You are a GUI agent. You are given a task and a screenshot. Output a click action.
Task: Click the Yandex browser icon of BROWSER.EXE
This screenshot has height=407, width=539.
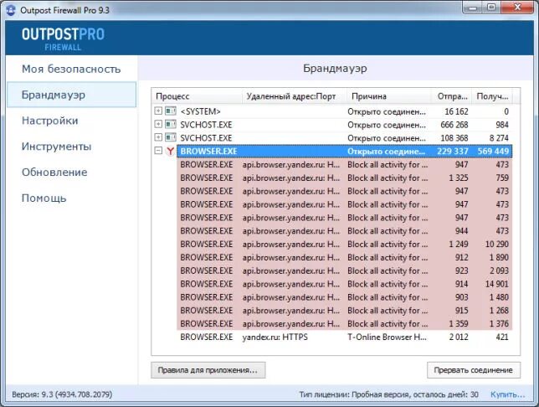tap(170, 151)
